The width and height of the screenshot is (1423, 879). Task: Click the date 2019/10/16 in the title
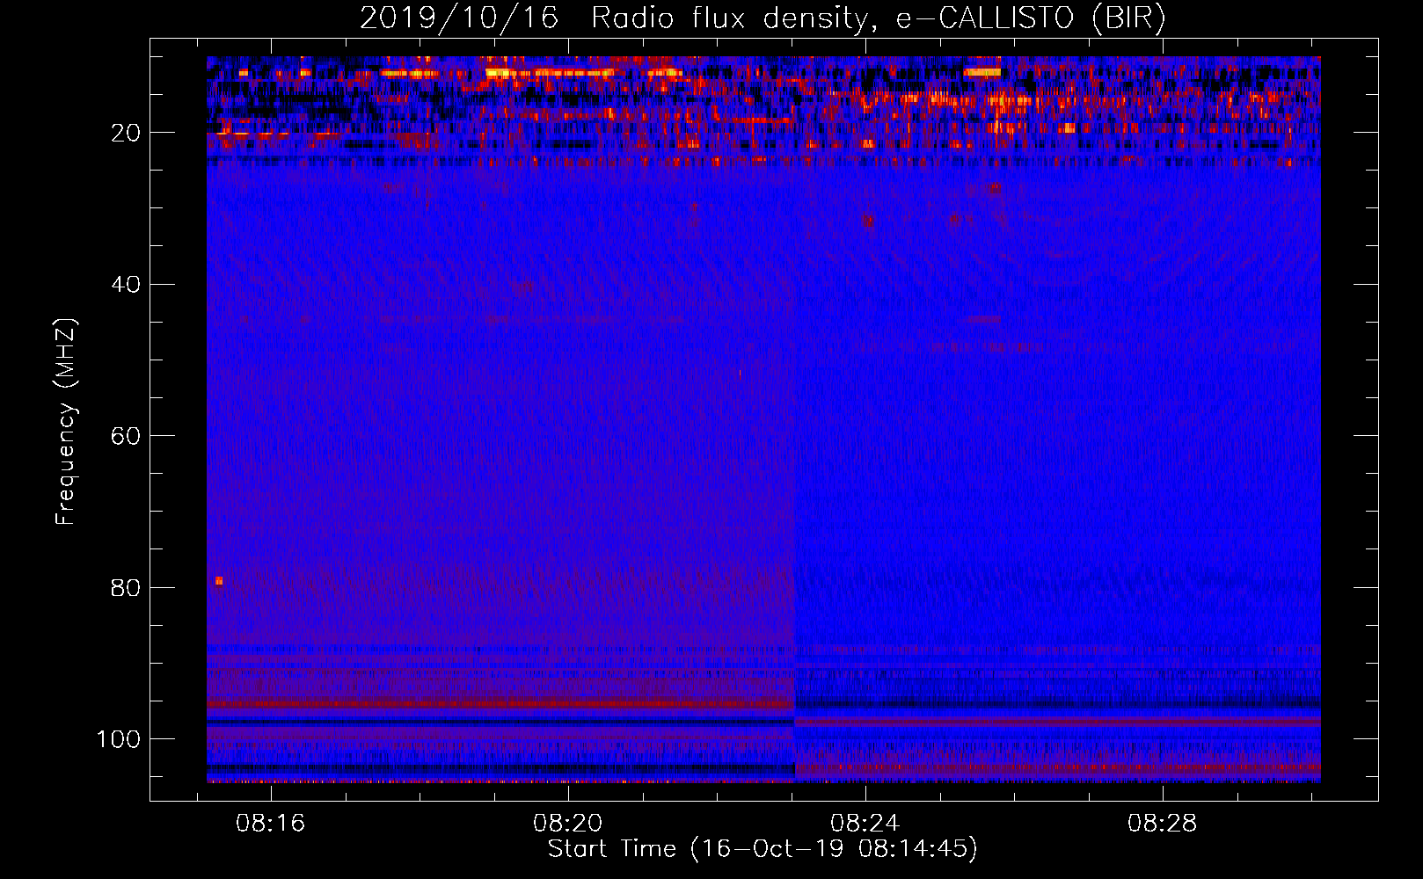click(x=458, y=18)
